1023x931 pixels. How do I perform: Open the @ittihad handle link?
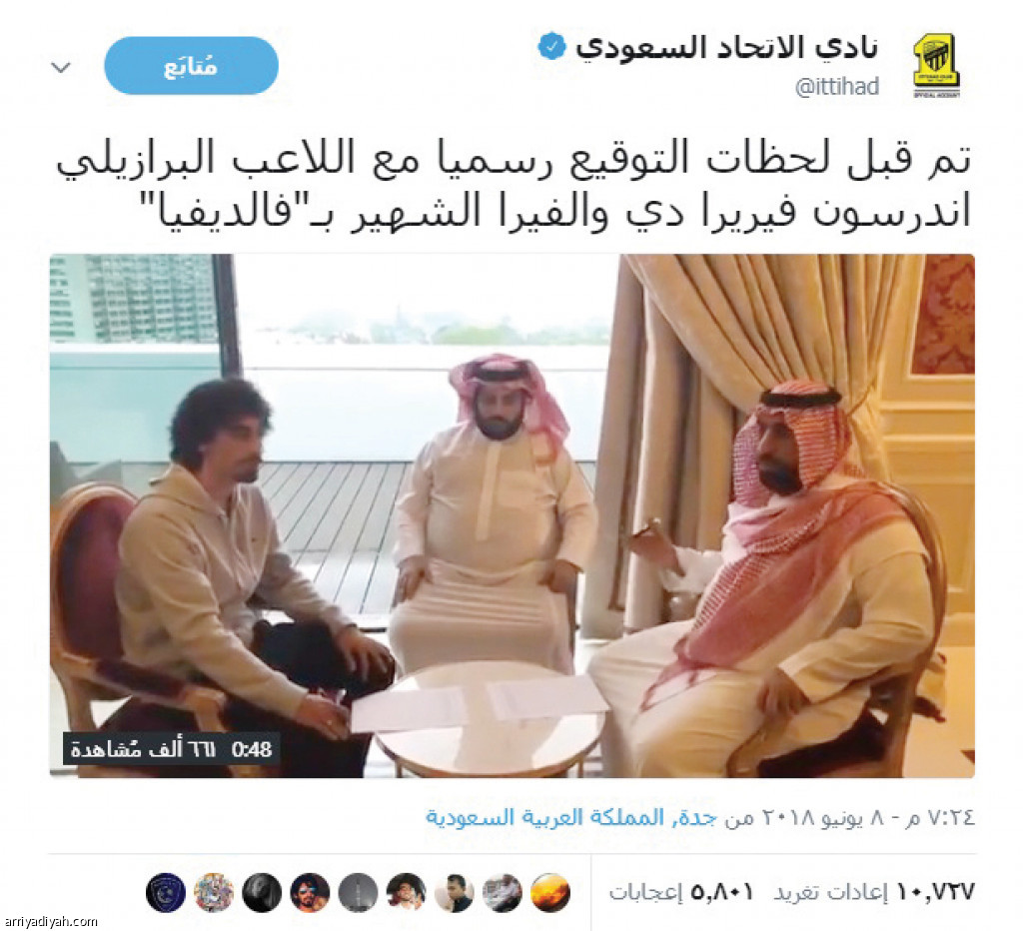pyautogui.click(x=837, y=87)
